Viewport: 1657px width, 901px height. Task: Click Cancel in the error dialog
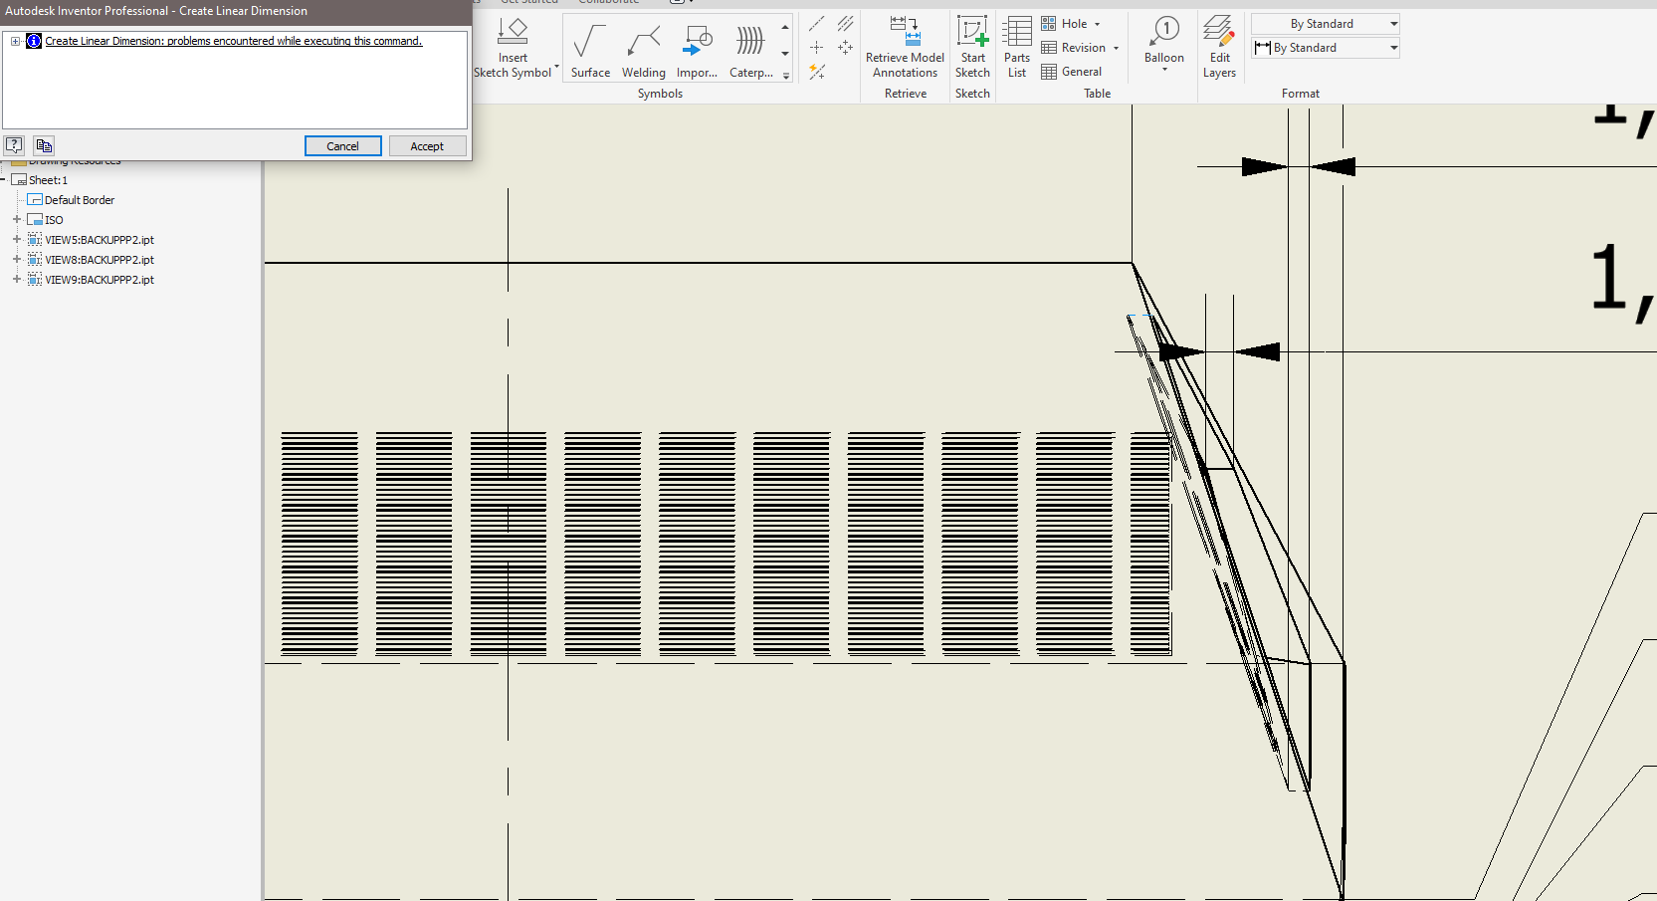[x=342, y=145]
